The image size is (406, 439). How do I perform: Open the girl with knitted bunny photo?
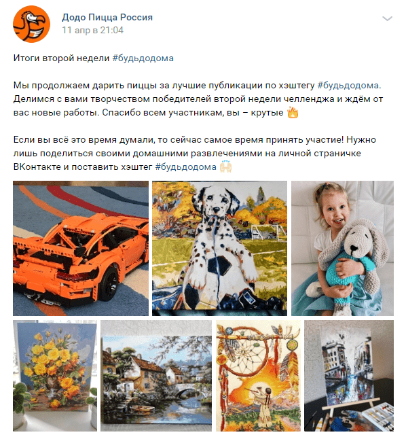coord(342,248)
